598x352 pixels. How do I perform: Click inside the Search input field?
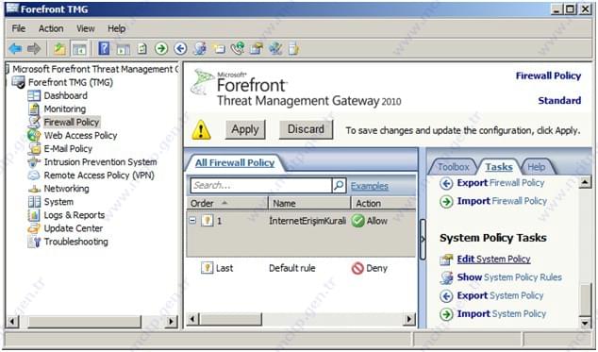point(261,185)
